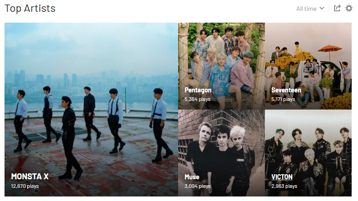Viewport: 358px width, 201px height.
Task: Open the Seventeen artist link
Action: 286,90
